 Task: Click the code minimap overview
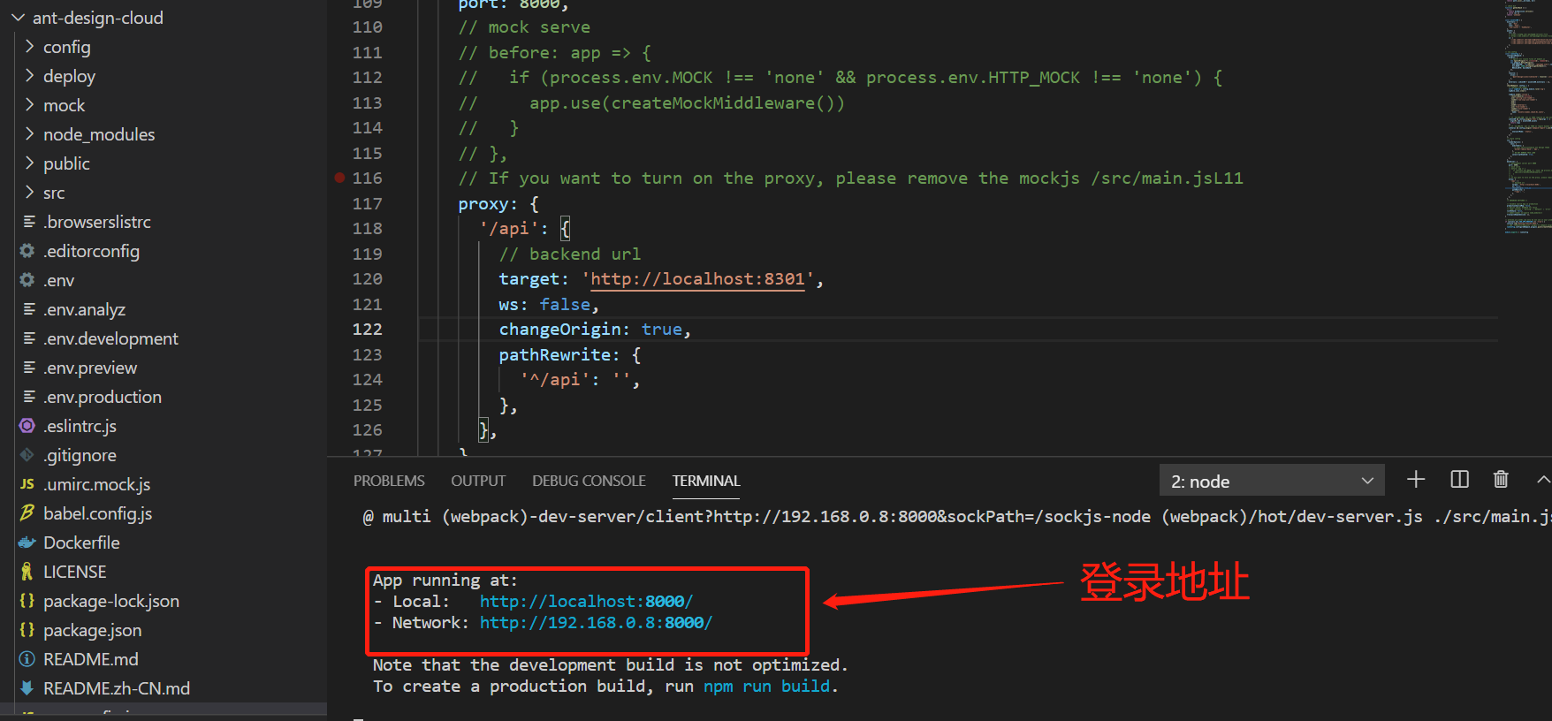tap(1527, 115)
